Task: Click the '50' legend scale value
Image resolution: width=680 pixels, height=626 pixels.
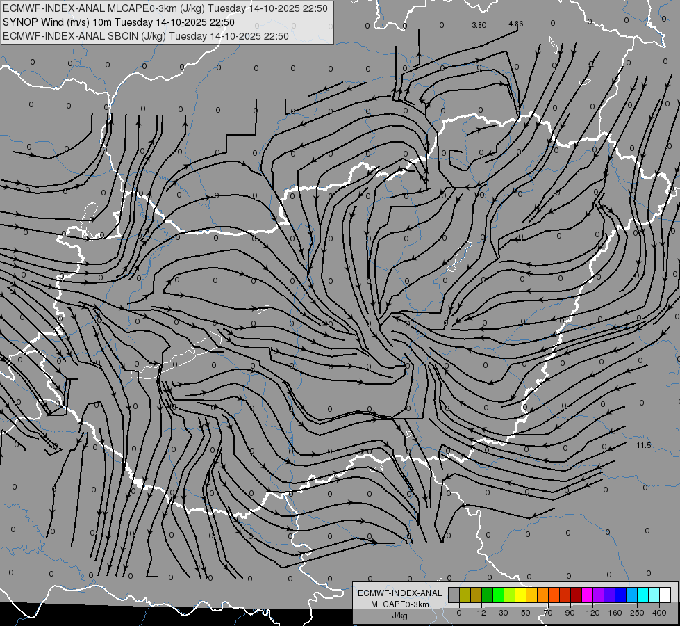Action: coord(526,613)
